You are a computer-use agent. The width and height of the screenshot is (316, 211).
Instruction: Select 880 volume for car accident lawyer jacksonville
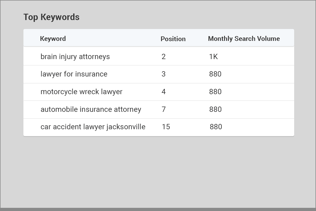pos(216,127)
